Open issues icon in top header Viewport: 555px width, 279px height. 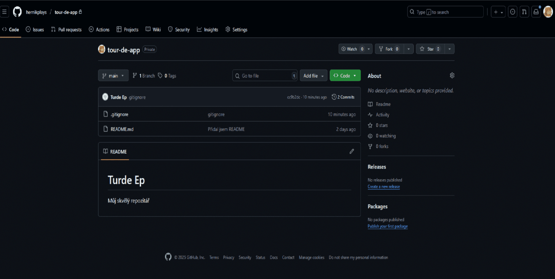point(513,12)
